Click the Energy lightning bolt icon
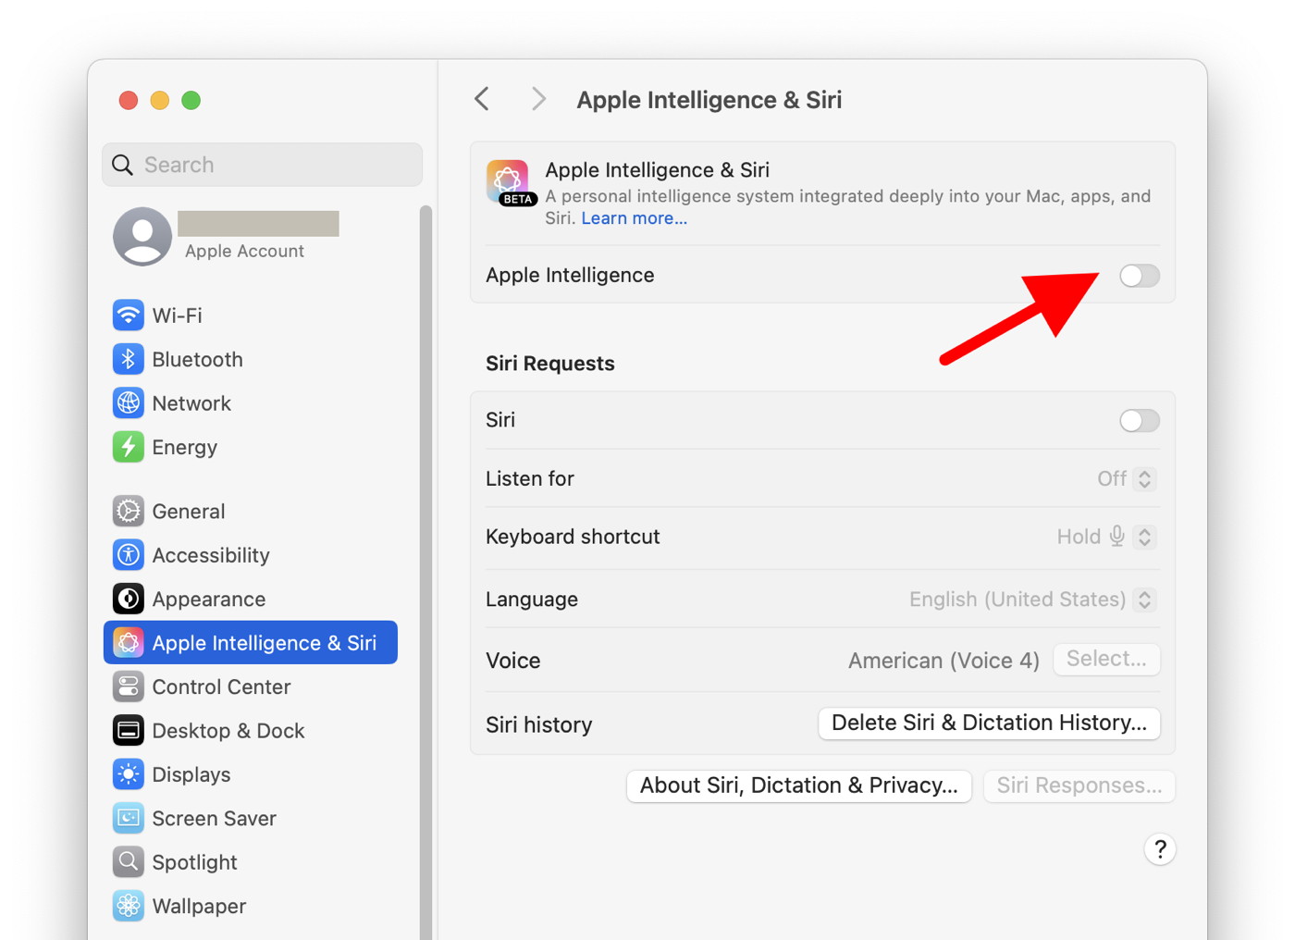The image size is (1295, 940). coord(129,447)
